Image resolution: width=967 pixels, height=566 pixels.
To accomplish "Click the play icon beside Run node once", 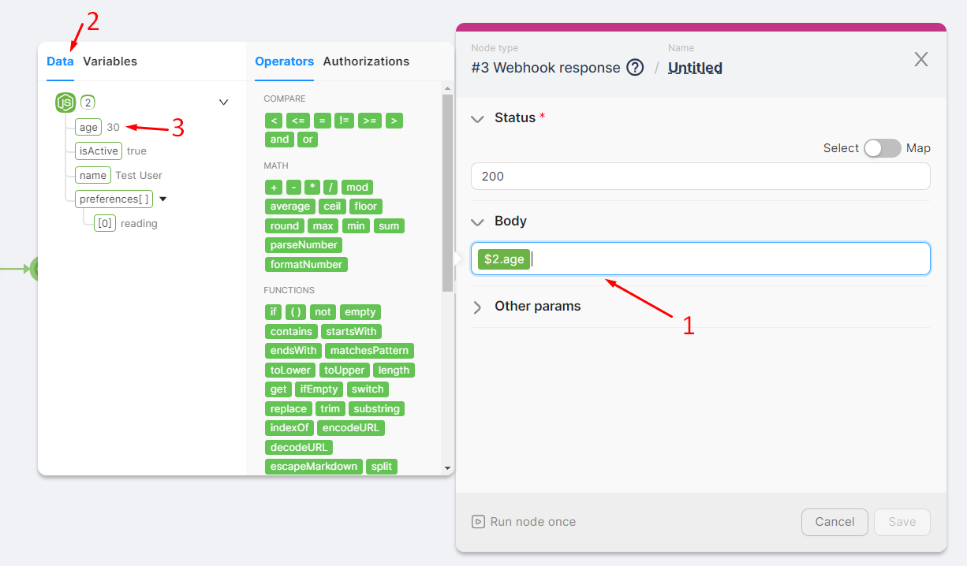I will click(x=477, y=522).
